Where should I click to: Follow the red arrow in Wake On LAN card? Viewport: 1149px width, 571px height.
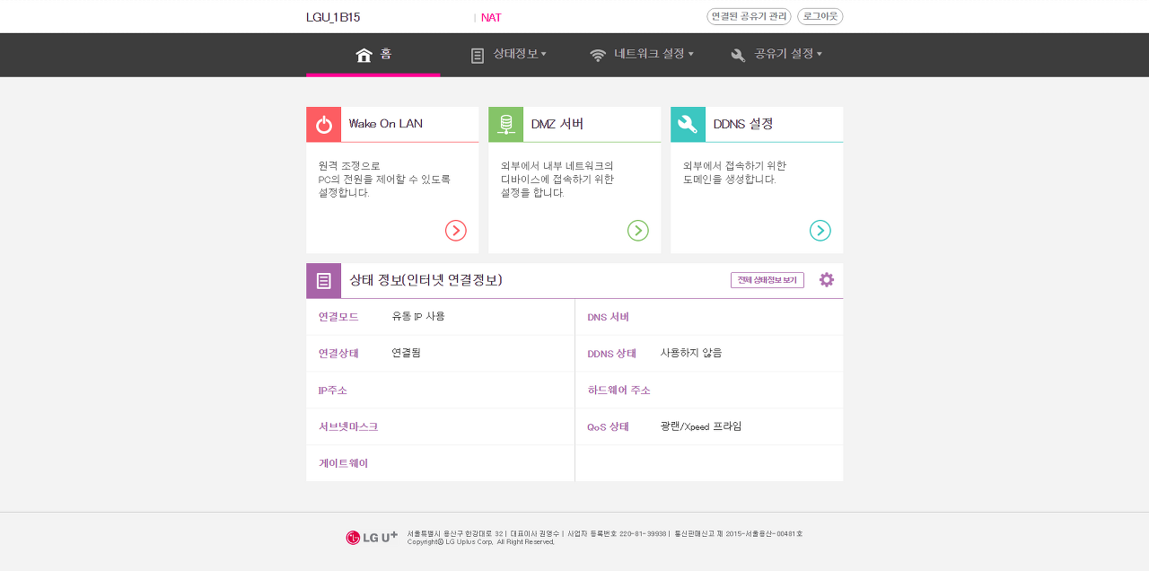456,231
